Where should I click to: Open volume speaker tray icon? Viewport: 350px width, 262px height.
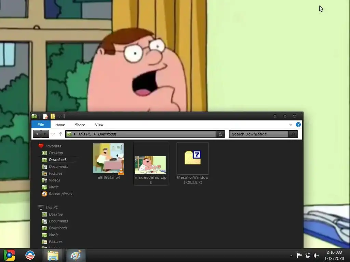(316, 255)
